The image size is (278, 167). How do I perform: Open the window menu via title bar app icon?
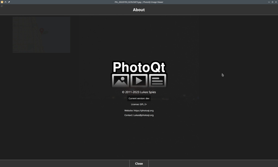click(x=2, y=2)
